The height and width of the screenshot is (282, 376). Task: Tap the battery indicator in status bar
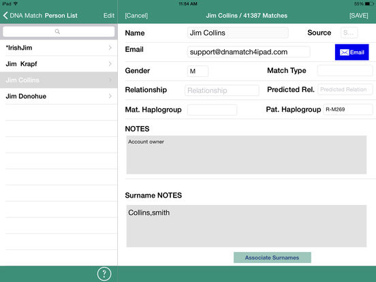click(369, 3)
